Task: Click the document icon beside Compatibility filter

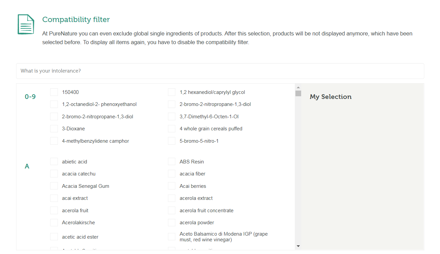Action: 26,24
